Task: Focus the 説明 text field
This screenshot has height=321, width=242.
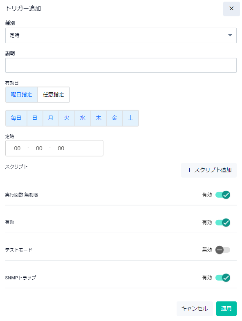Action: [x=121, y=65]
